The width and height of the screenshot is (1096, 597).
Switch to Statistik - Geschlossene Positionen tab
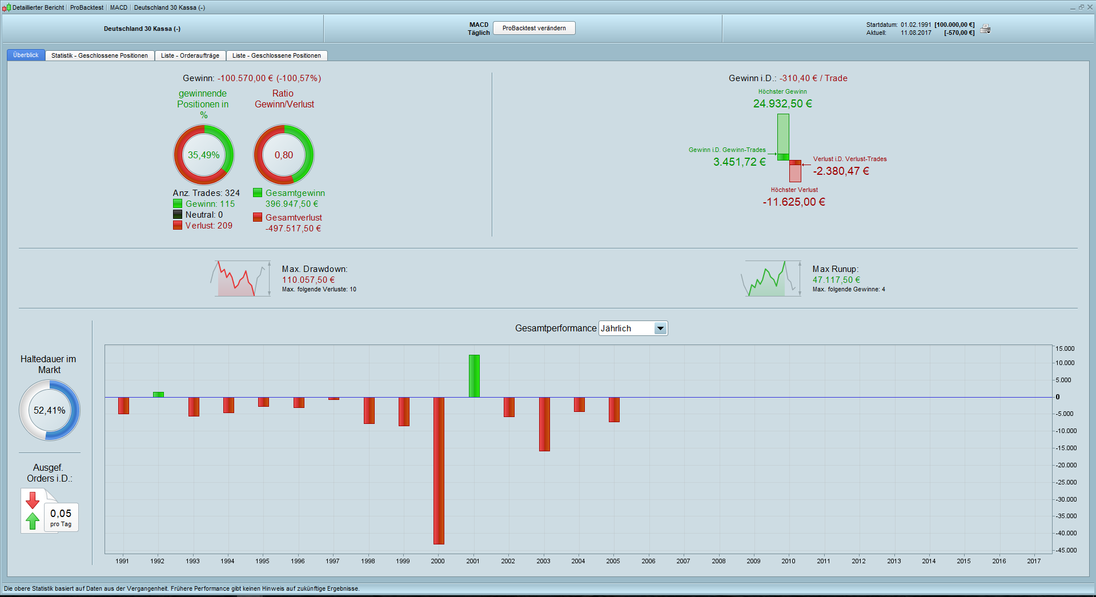[99, 55]
